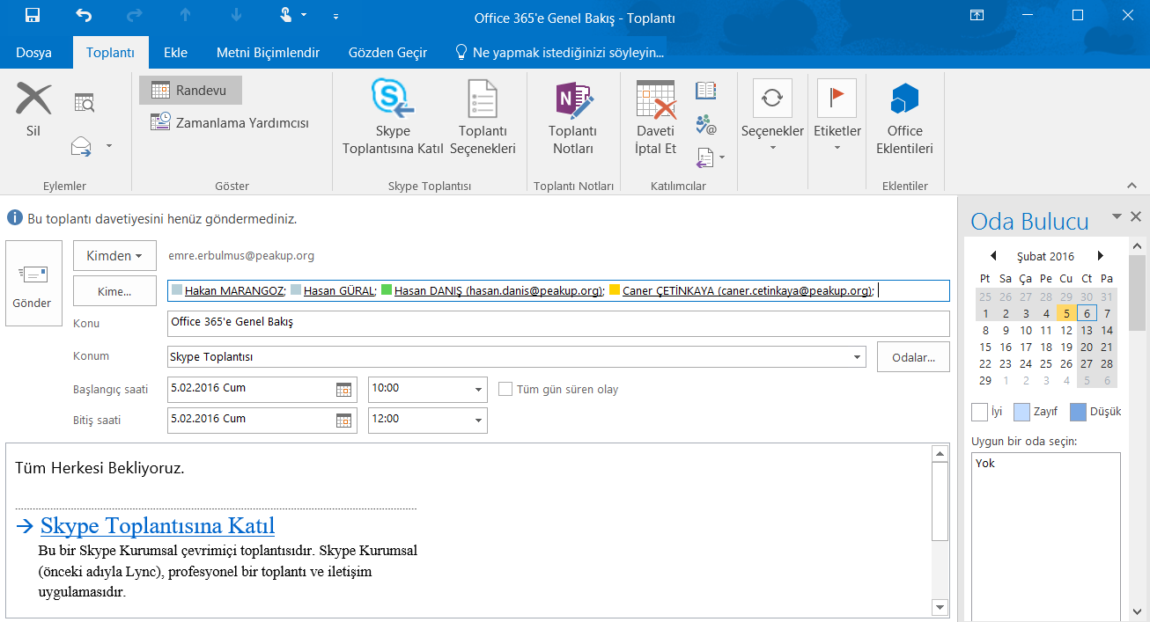Click 'Yok' in the room list
The image size is (1150, 622).
click(985, 463)
